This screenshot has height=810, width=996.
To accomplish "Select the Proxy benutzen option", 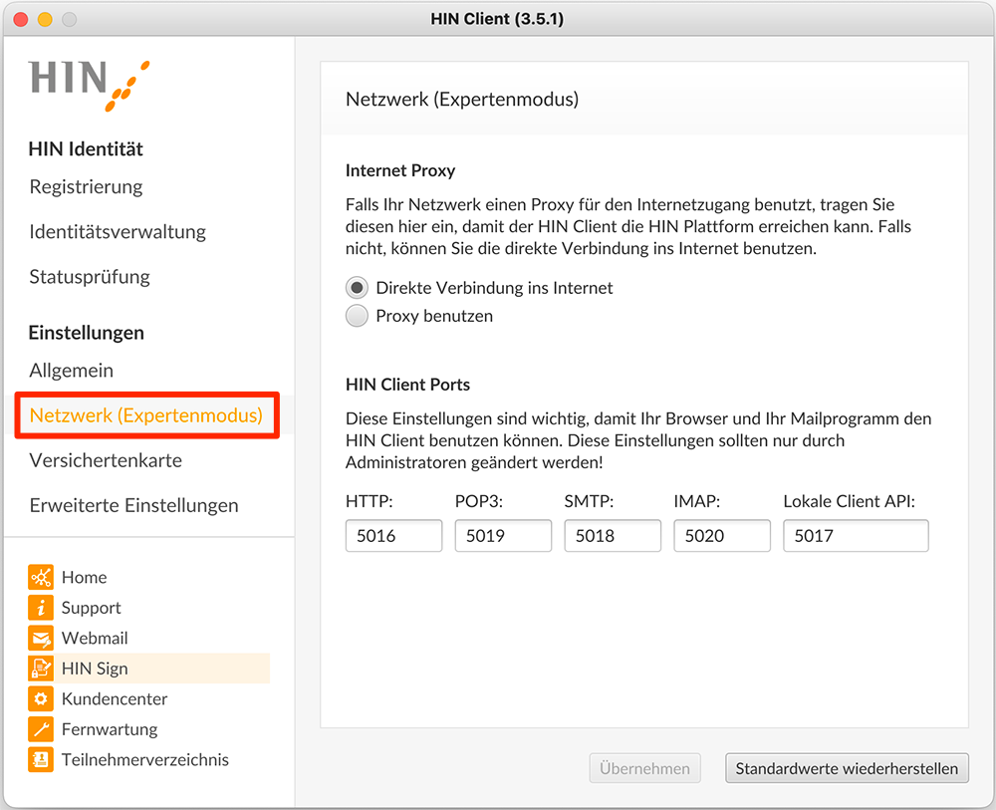I will 357,316.
